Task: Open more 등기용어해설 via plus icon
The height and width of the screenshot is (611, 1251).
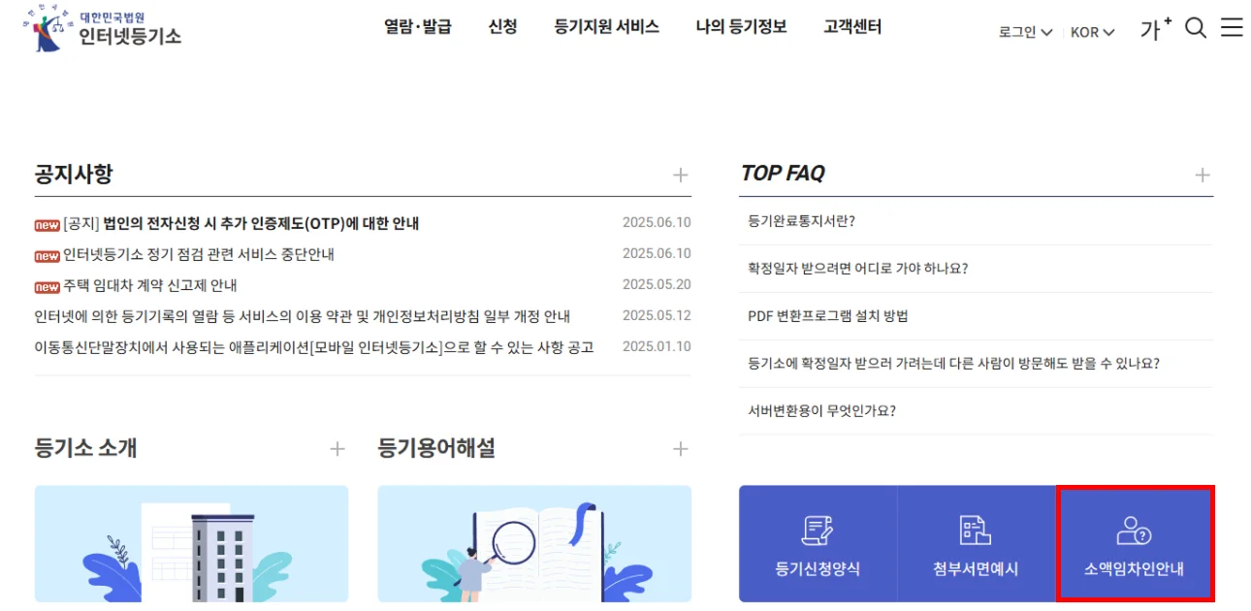Action: 681,449
